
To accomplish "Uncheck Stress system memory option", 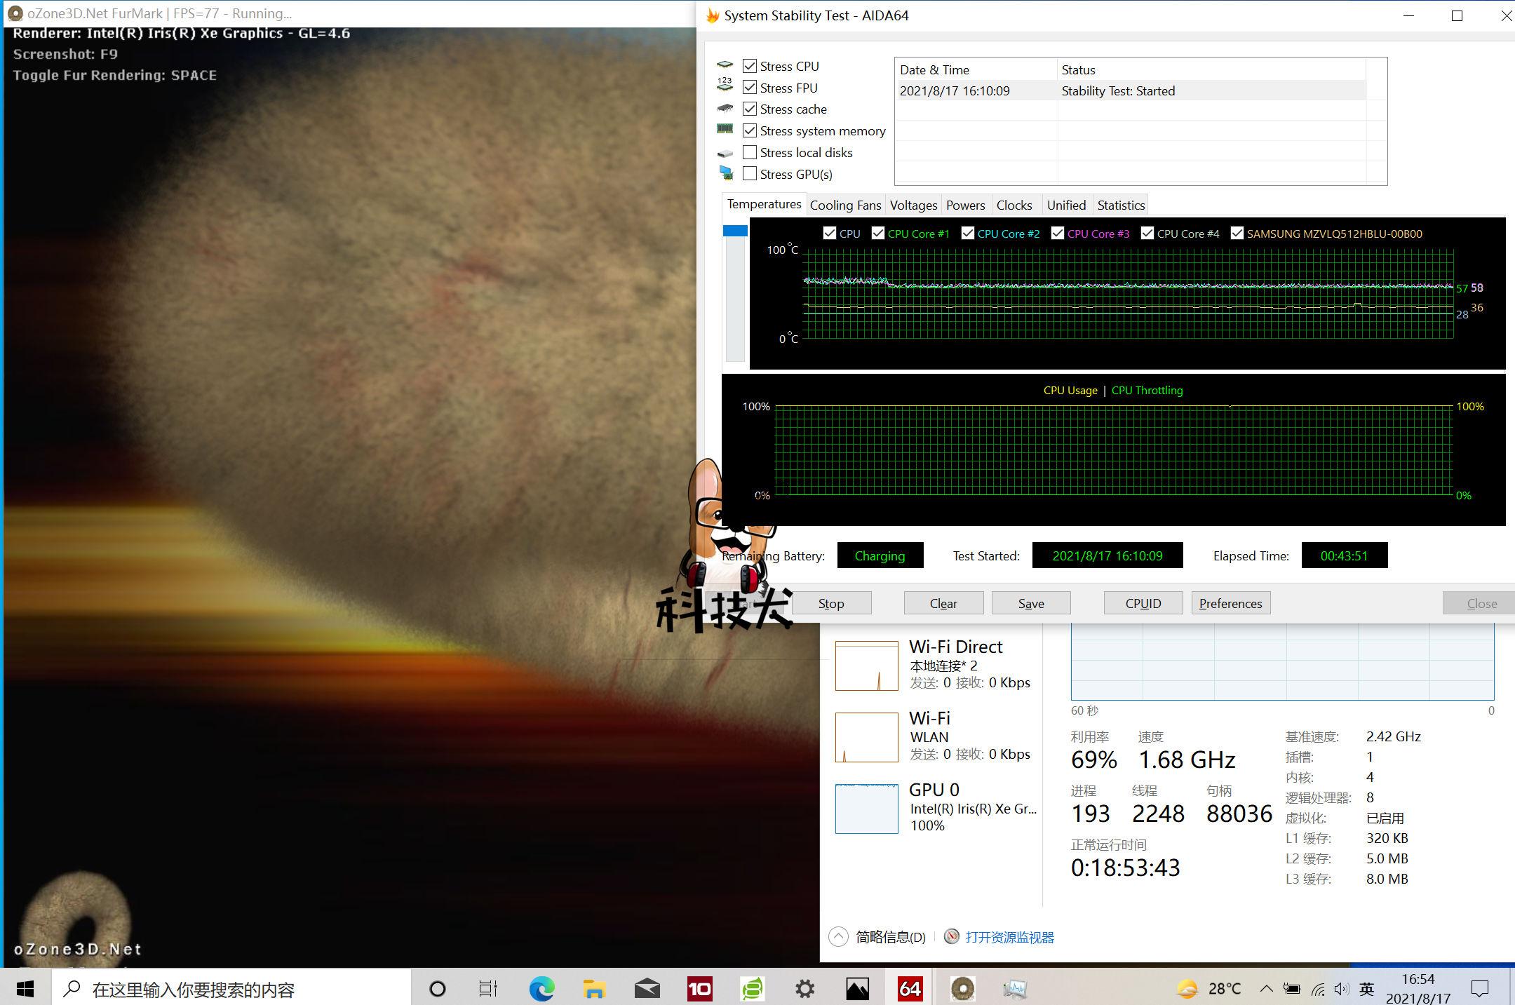I will click(x=750, y=130).
